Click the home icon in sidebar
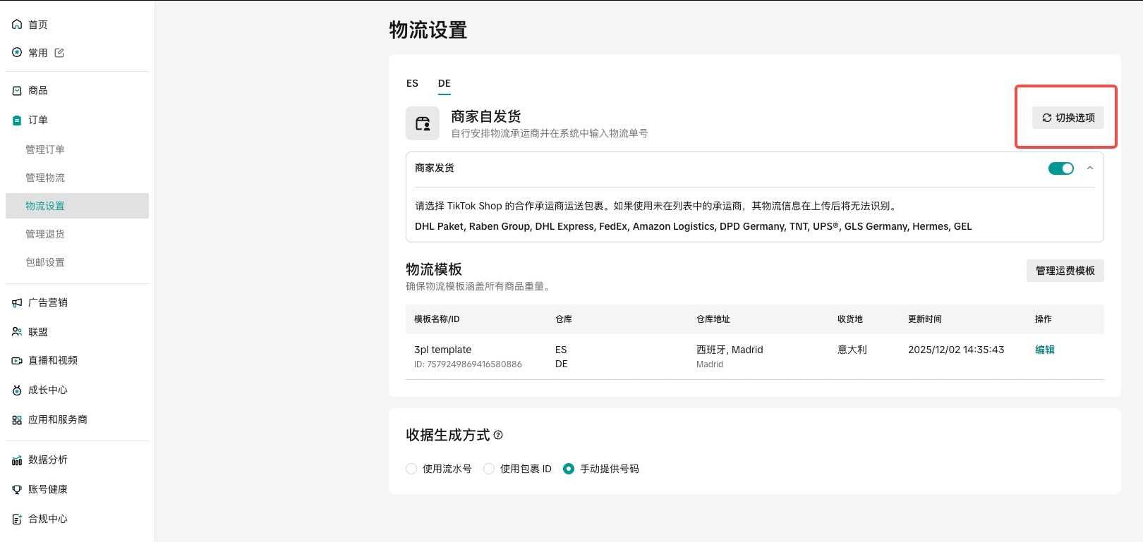This screenshot has height=542, width=1143. pyautogui.click(x=17, y=25)
